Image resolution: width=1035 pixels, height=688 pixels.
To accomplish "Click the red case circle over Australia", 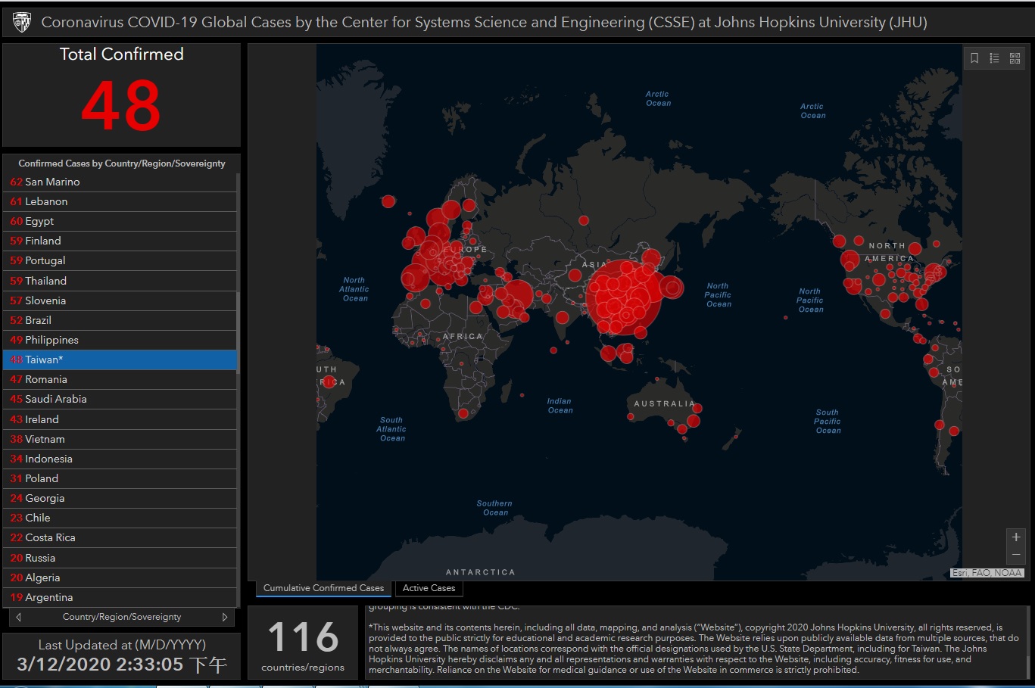I will [694, 421].
